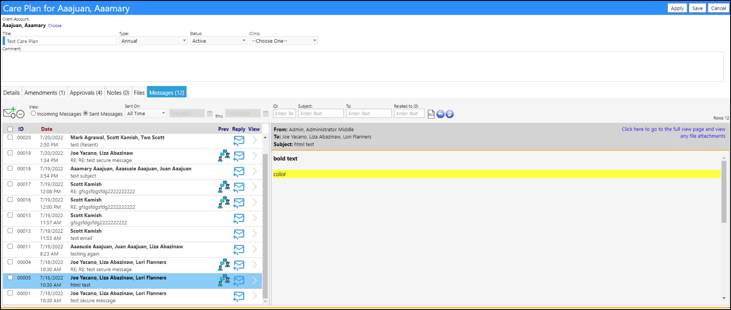731x310 pixels.
Task: Check the box for message 00018
Action: tap(10, 169)
